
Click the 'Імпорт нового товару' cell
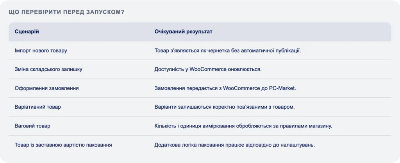coord(41,50)
